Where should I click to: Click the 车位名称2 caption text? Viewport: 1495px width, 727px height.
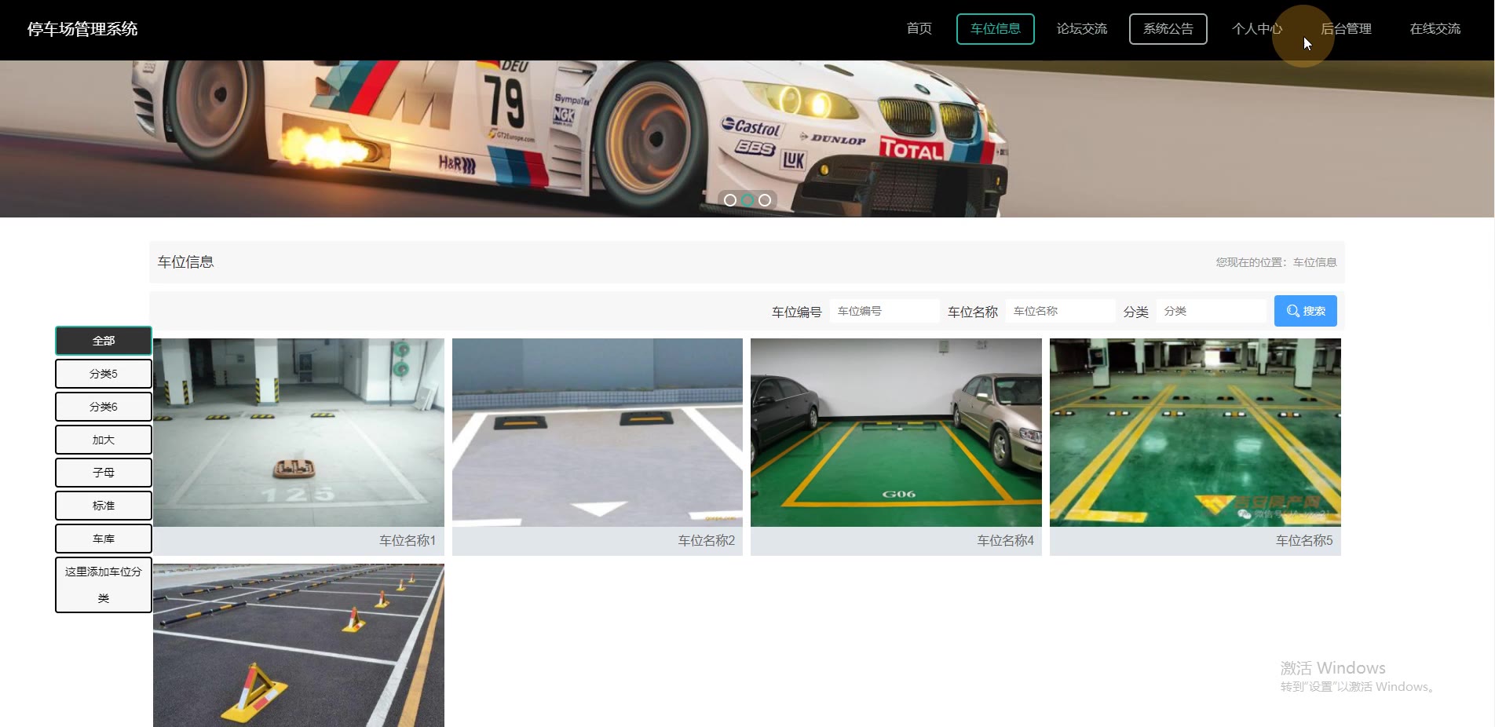click(x=707, y=541)
